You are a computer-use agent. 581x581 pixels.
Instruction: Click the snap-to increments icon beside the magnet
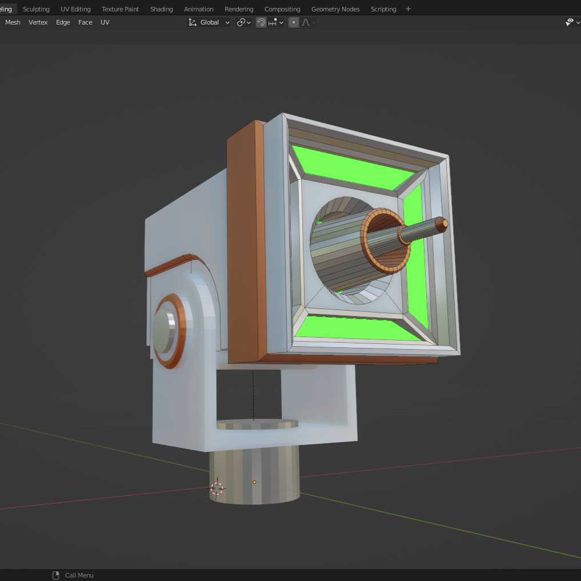pos(273,22)
